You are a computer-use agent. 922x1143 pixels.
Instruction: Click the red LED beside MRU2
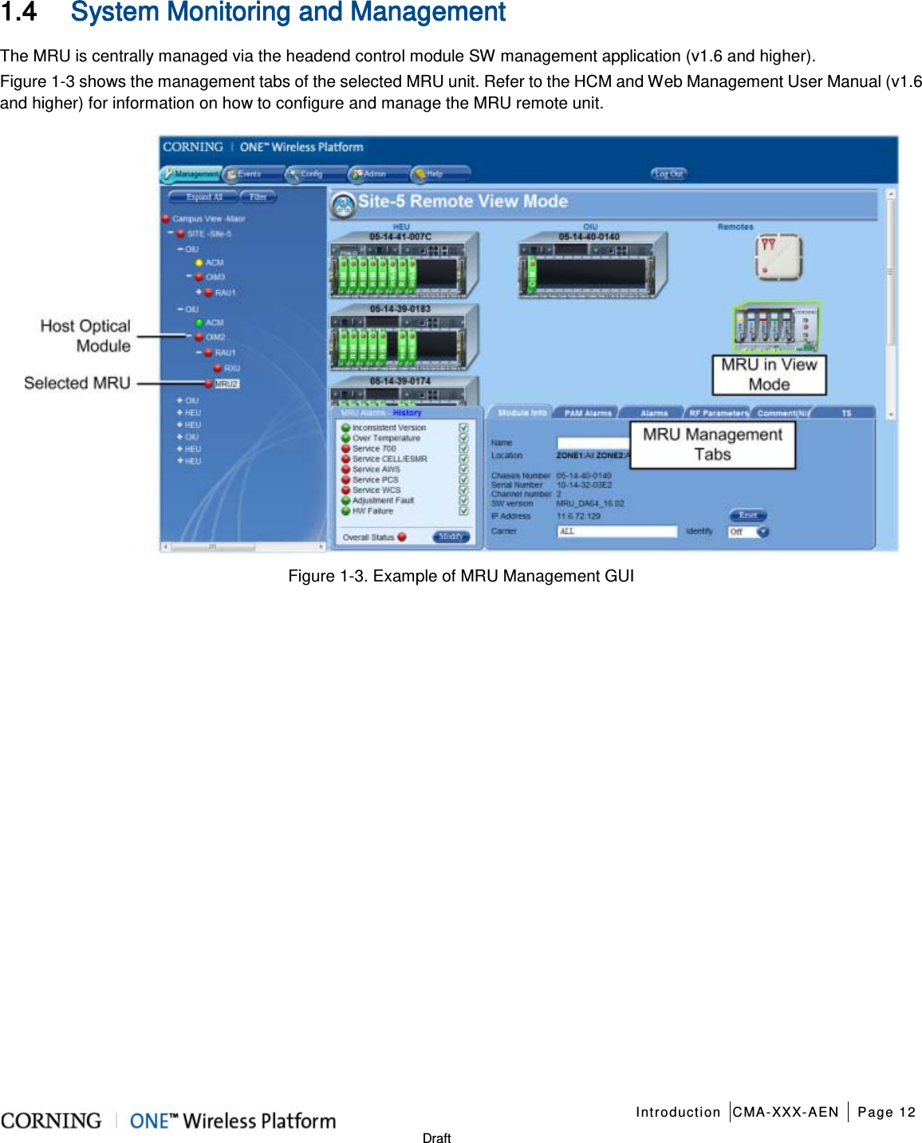pos(209,384)
